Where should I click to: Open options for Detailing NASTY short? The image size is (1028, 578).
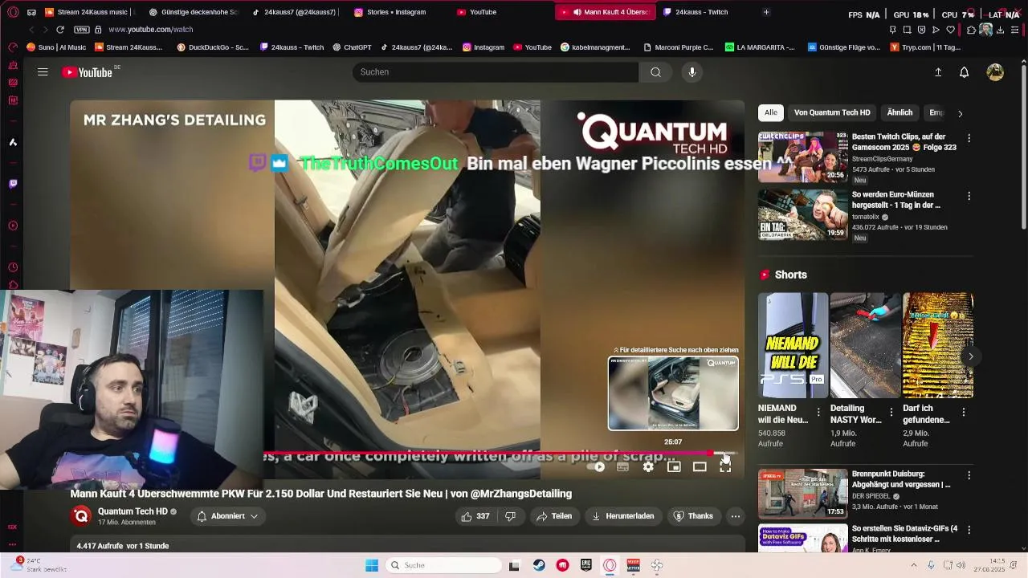pyautogui.click(x=891, y=412)
